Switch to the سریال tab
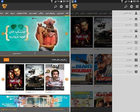 (x=12, y=13)
